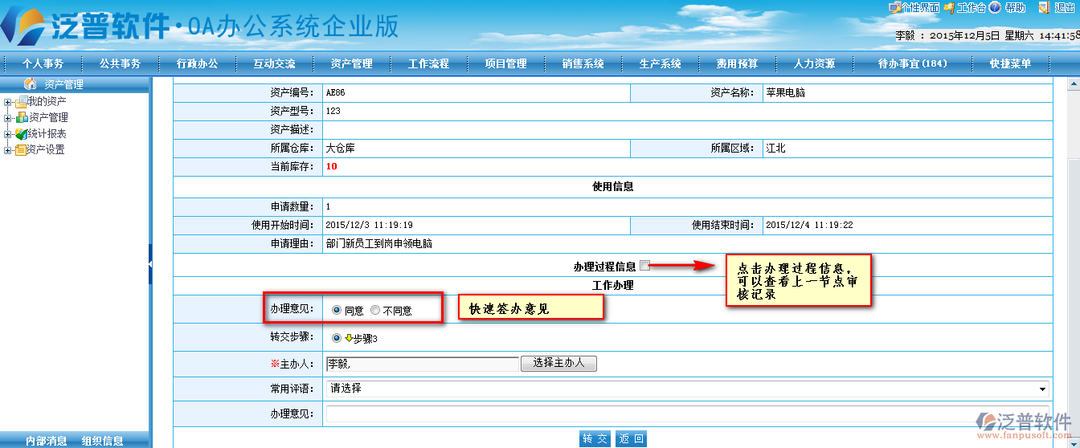The width and height of the screenshot is (1080, 448).
Task: Open the 行政办公 menu
Action: tap(197, 63)
